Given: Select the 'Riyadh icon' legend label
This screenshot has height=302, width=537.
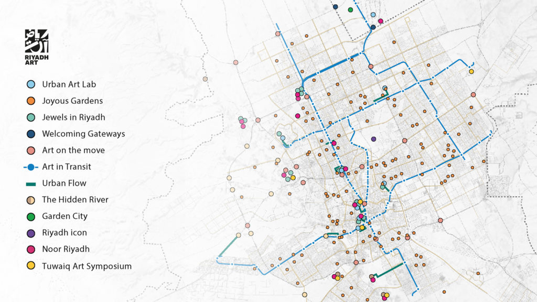Looking at the screenshot, I should pos(65,232).
